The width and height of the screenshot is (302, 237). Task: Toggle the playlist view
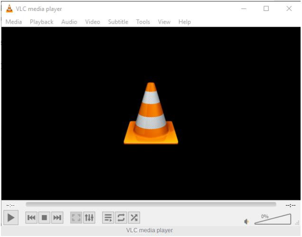coord(108,218)
